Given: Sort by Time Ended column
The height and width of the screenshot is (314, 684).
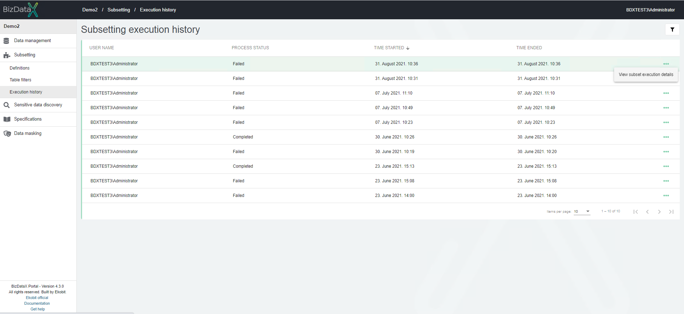Looking at the screenshot, I should coord(529,48).
